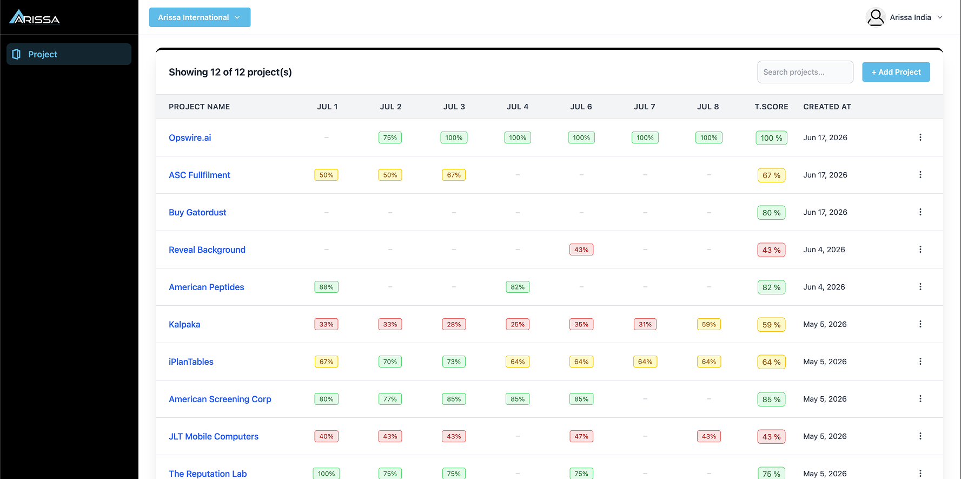Click JLT Mobile Computers' 40% JUL 1 badge
The width and height of the screenshot is (961, 479).
pos(326,436)
